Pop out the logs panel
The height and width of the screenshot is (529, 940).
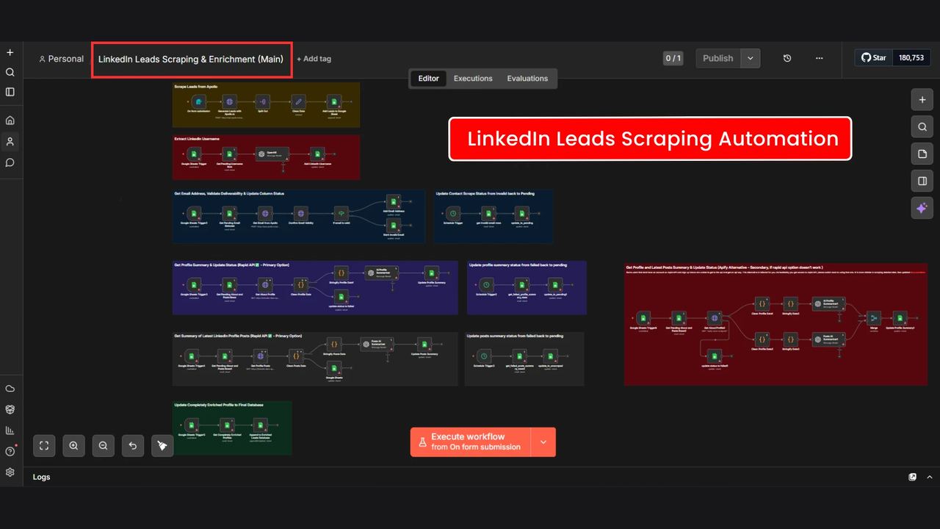pyautogui.click(x=912, y=477)
